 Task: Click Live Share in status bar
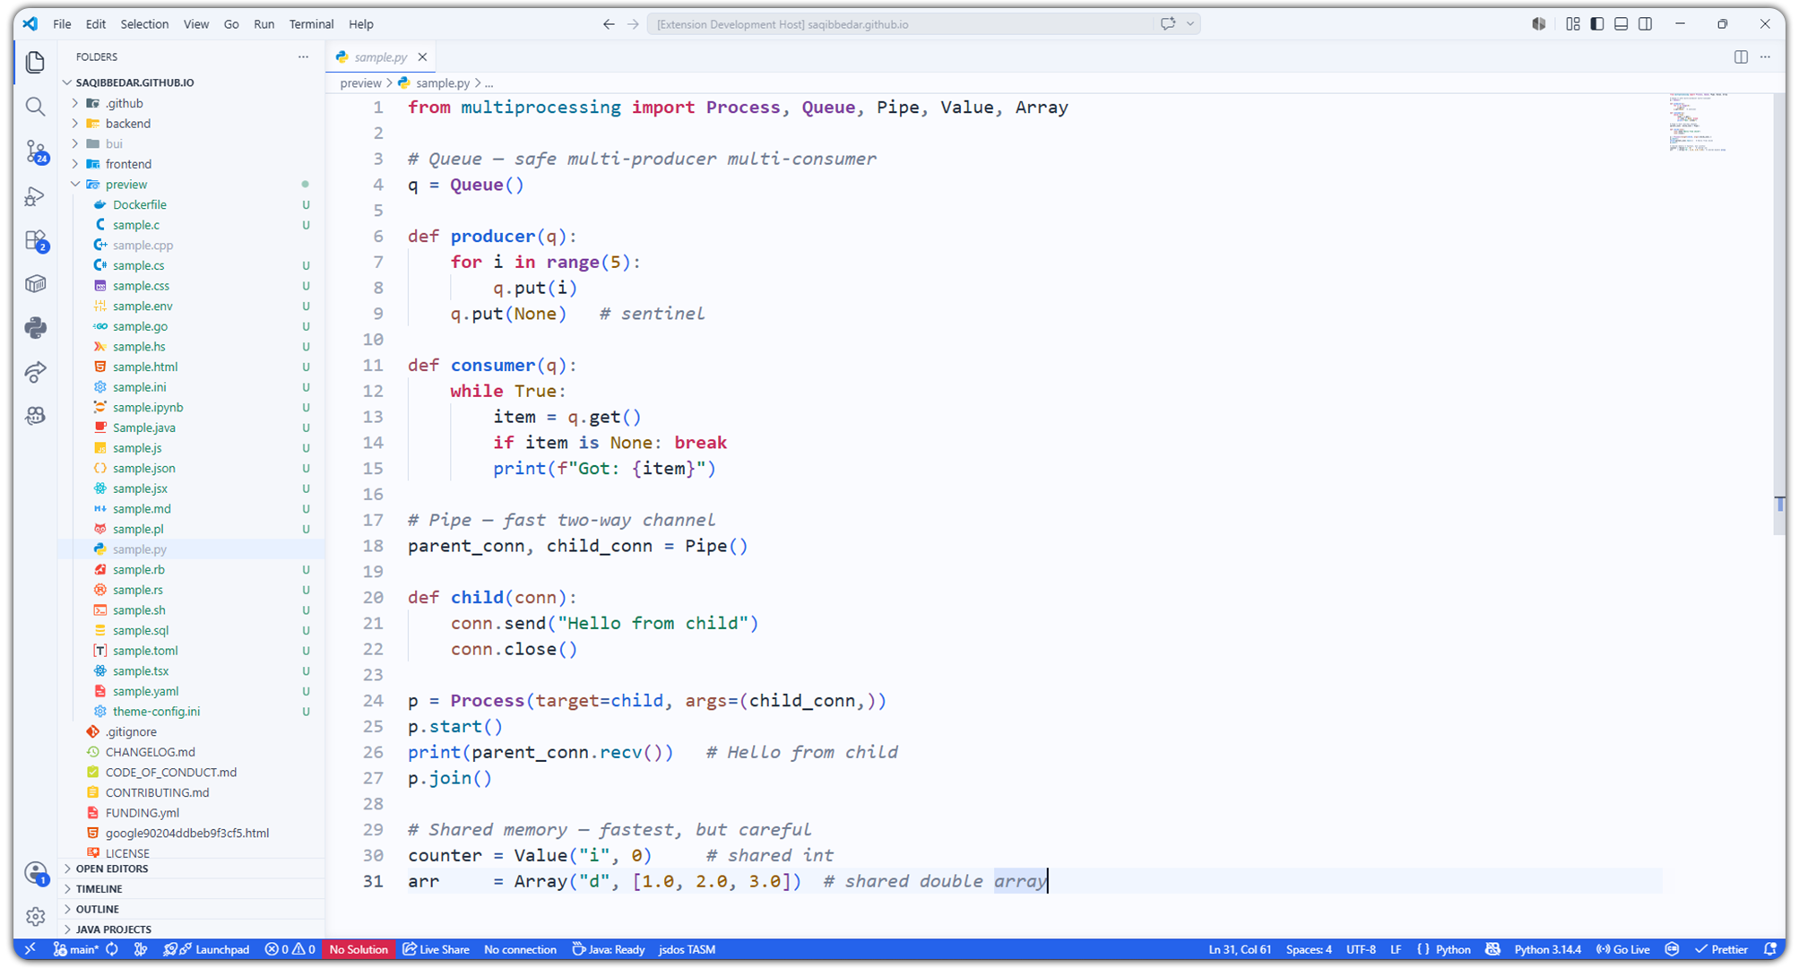(x=437, y=949)
